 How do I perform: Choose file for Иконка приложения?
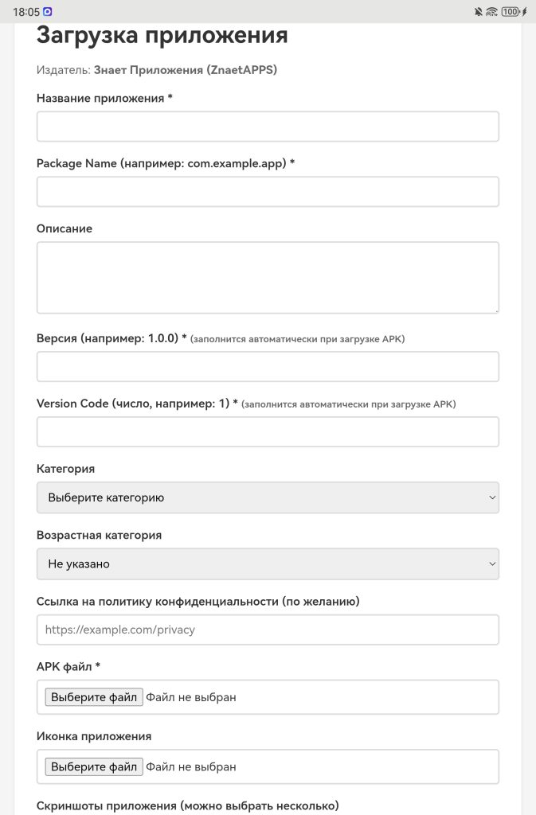tap(94, 767)
